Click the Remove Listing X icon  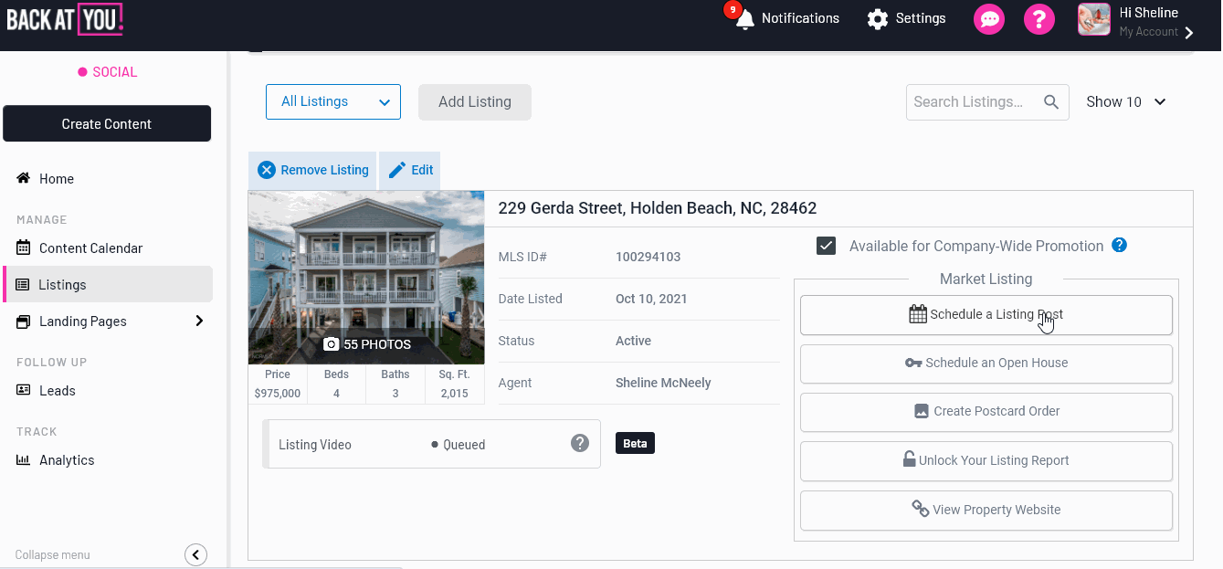[267, 170]
